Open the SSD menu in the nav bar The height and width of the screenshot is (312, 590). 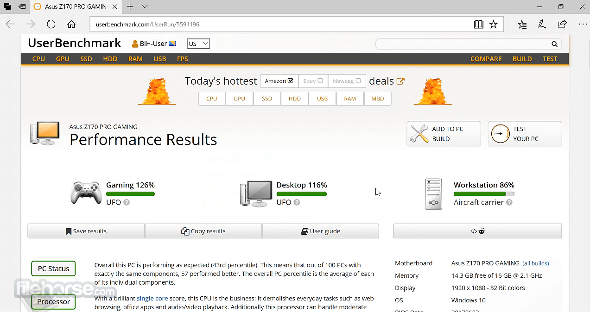pyautogui.click(x=86, y=59)
